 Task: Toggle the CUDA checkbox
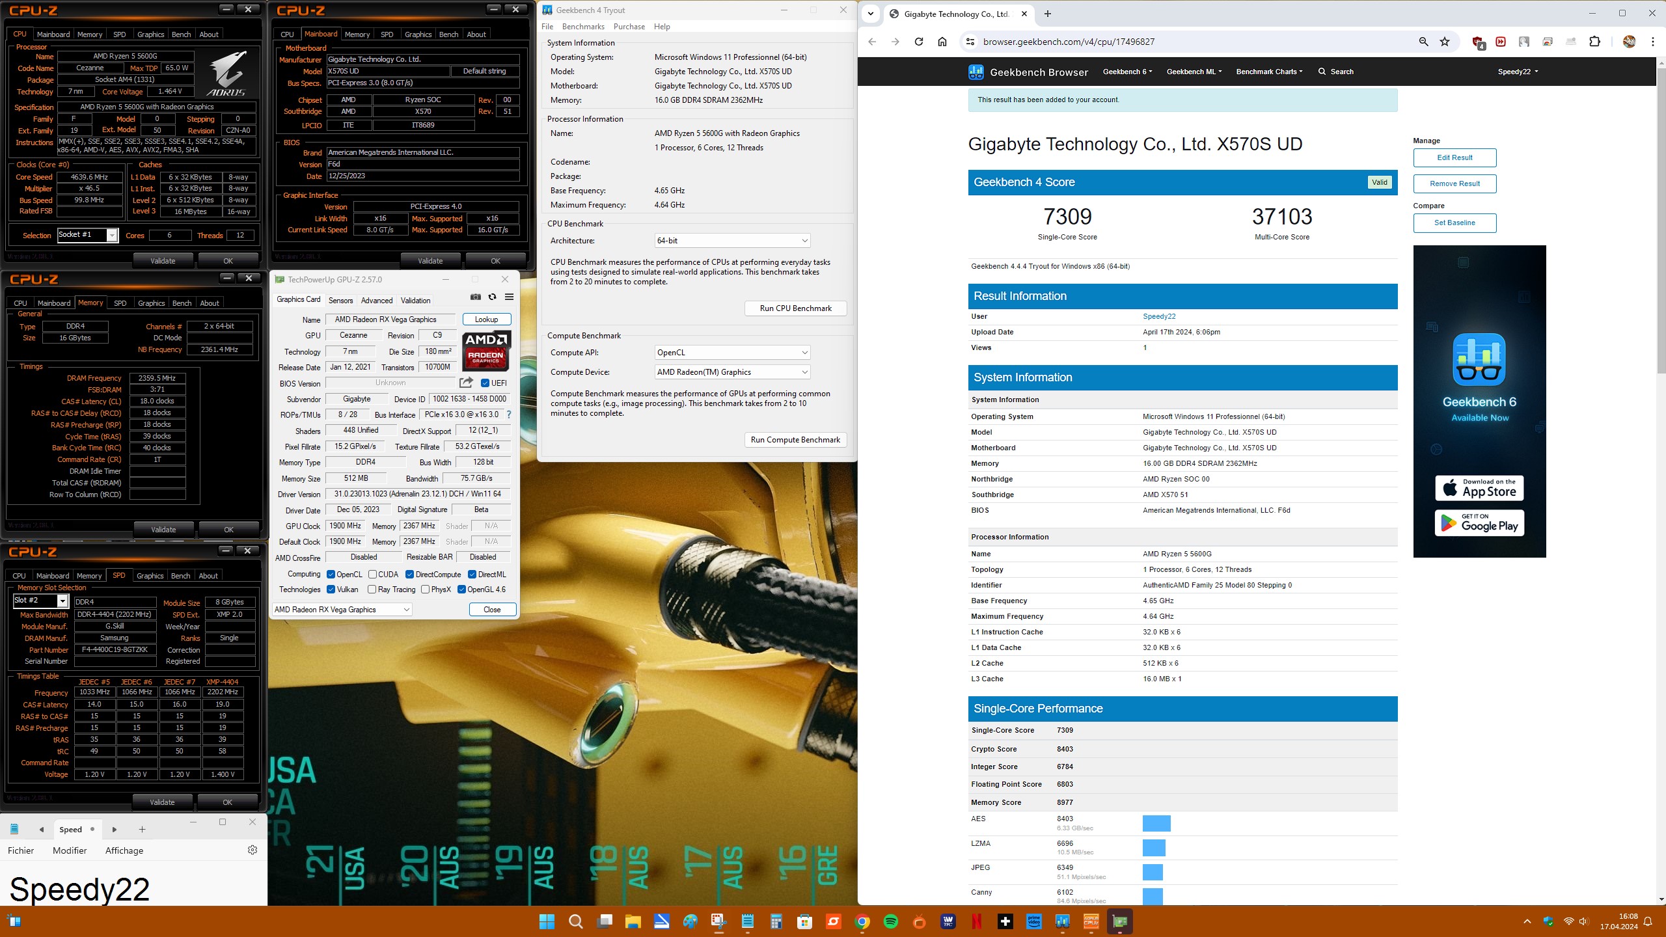tap(373, 575)
